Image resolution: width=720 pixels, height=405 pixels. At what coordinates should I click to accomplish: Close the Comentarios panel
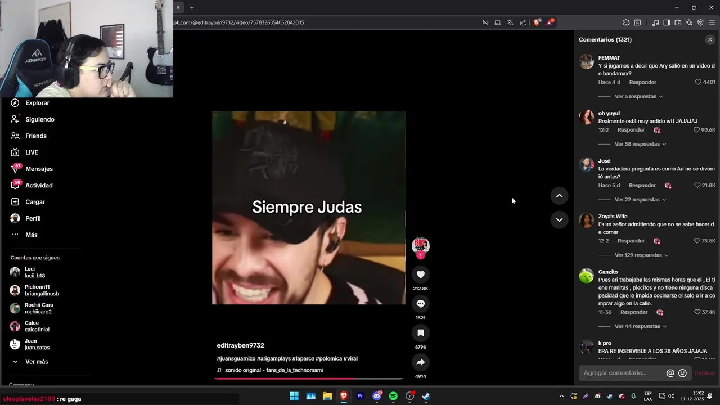pos(710,40)
